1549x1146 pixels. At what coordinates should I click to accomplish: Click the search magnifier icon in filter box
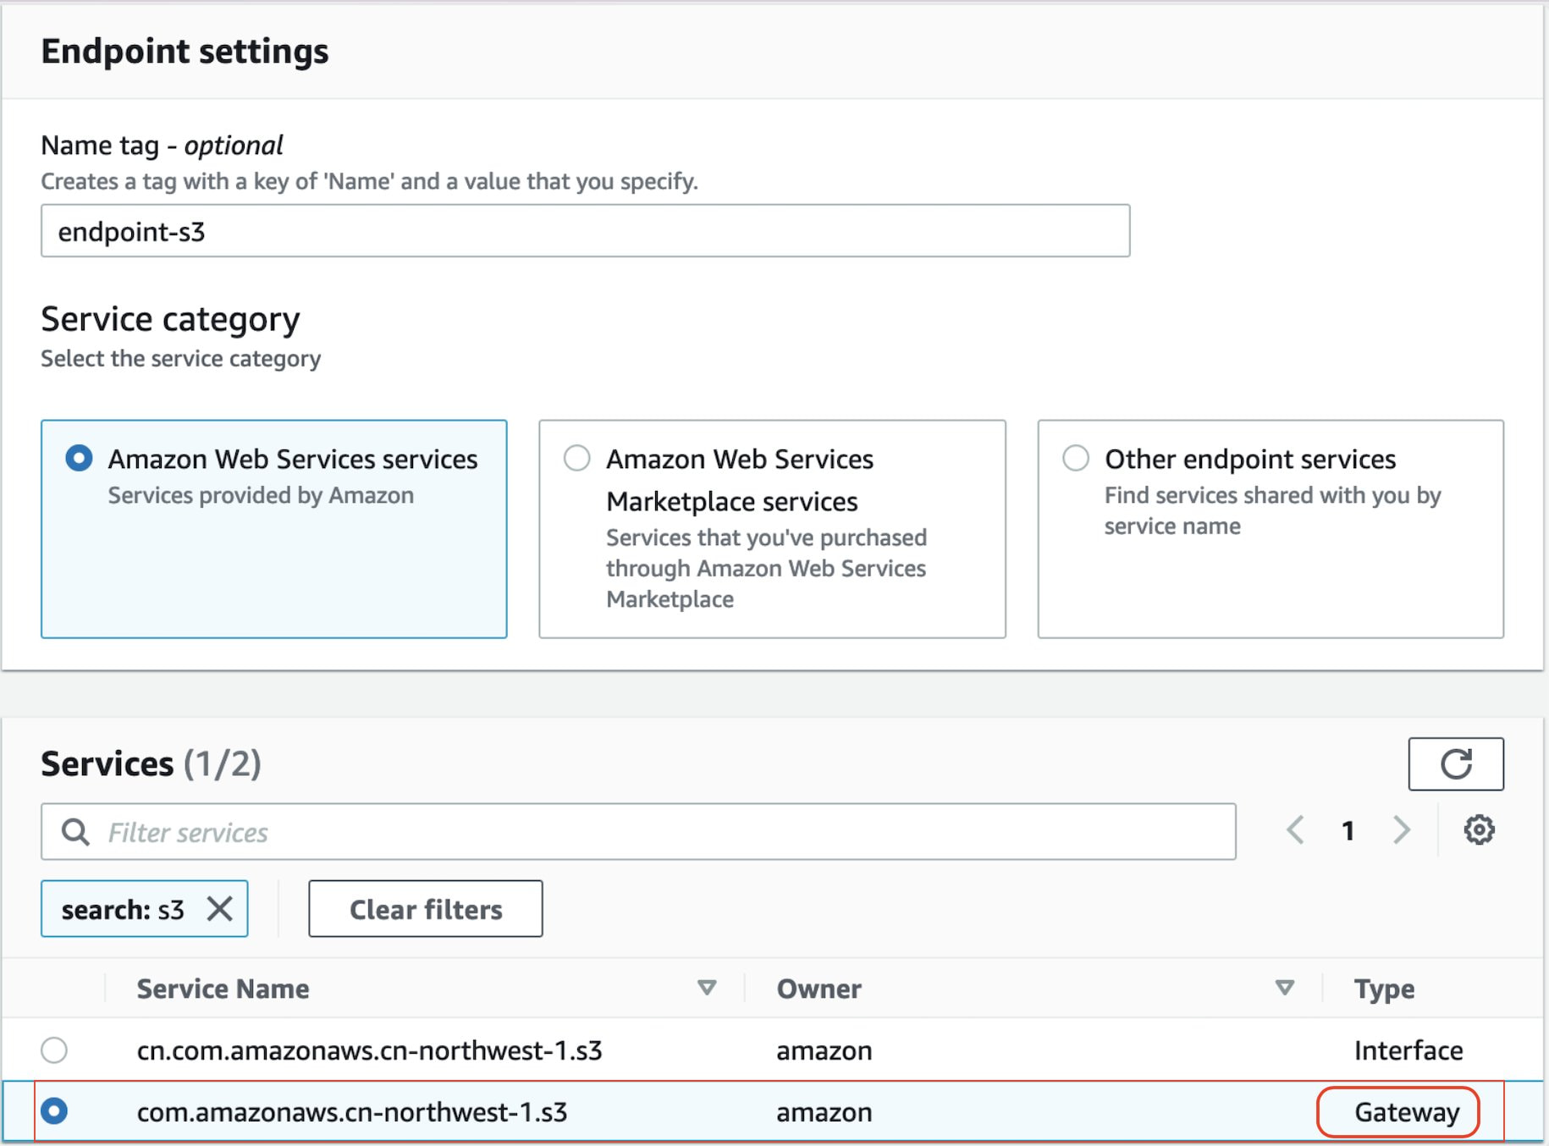(x=75, y=832)
